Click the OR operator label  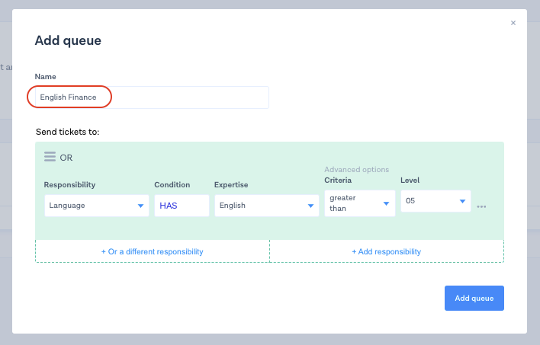(66, 158)
